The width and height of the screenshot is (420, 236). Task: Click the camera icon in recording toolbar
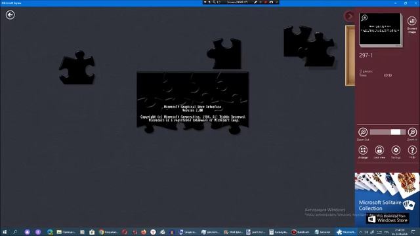pos(271,2)
